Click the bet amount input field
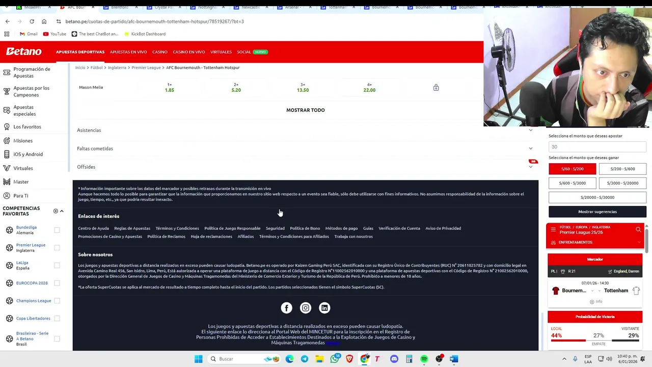652x367 pixels. 597,147
